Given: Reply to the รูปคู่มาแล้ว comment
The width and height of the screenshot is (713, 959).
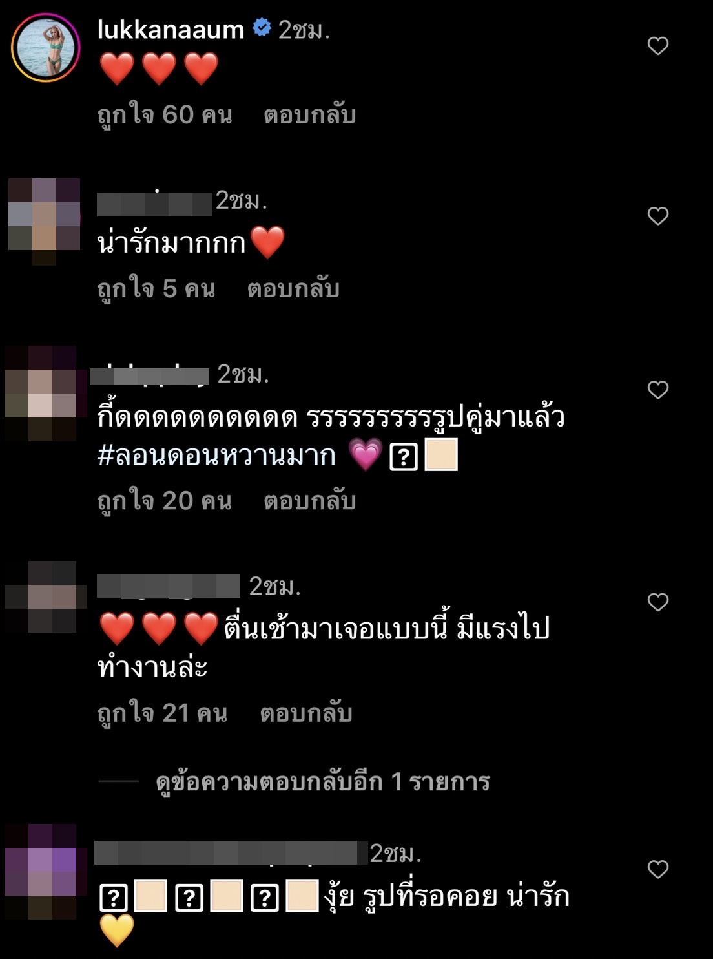Looking at the screenshot, I should [x=309, y=501].
